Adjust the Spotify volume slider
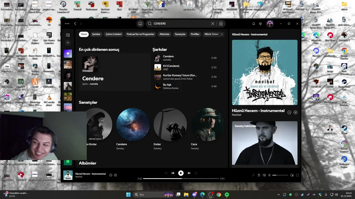 [x=280, y=175]
